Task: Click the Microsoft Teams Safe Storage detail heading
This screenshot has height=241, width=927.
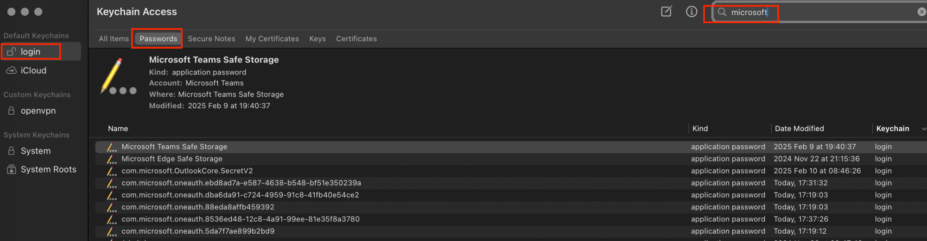Action: pos(214,60)
